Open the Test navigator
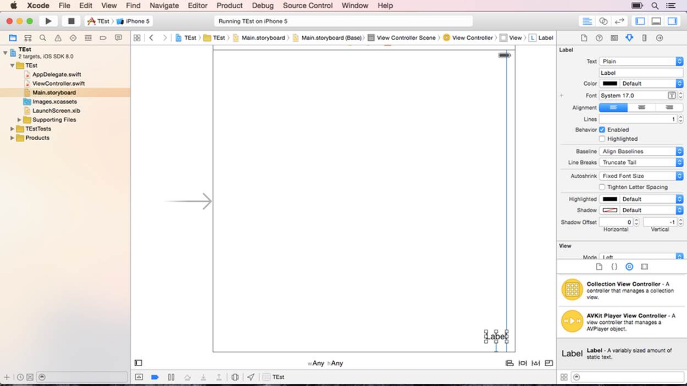The width and height of the screenshot is (687, 386). (73, 38)
